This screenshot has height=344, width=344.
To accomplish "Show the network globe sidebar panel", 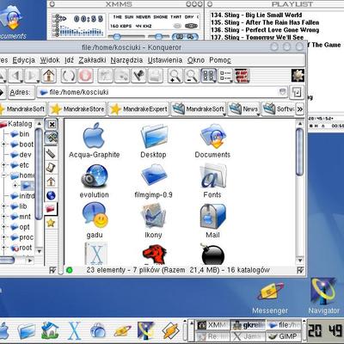I will click(x=51, y=195).
